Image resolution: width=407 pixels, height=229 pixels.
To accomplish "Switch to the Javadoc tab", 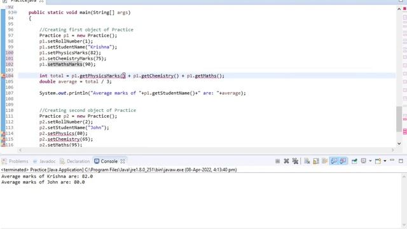I will (44, 161).
